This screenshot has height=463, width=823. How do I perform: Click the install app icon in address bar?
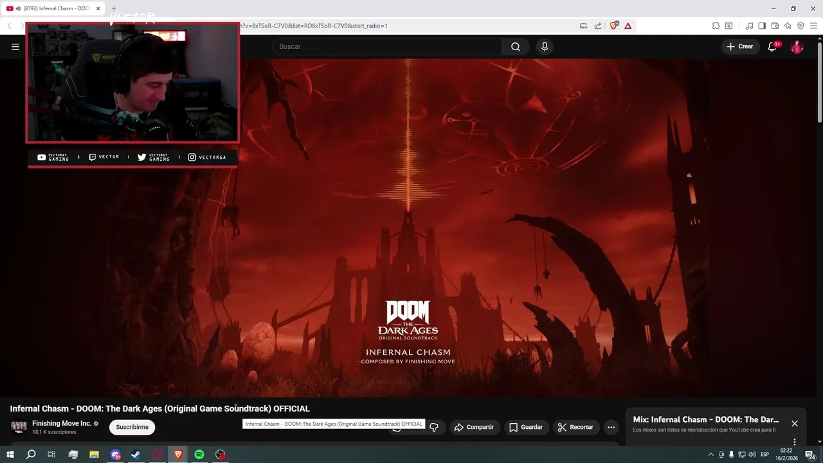coord(584,26)
